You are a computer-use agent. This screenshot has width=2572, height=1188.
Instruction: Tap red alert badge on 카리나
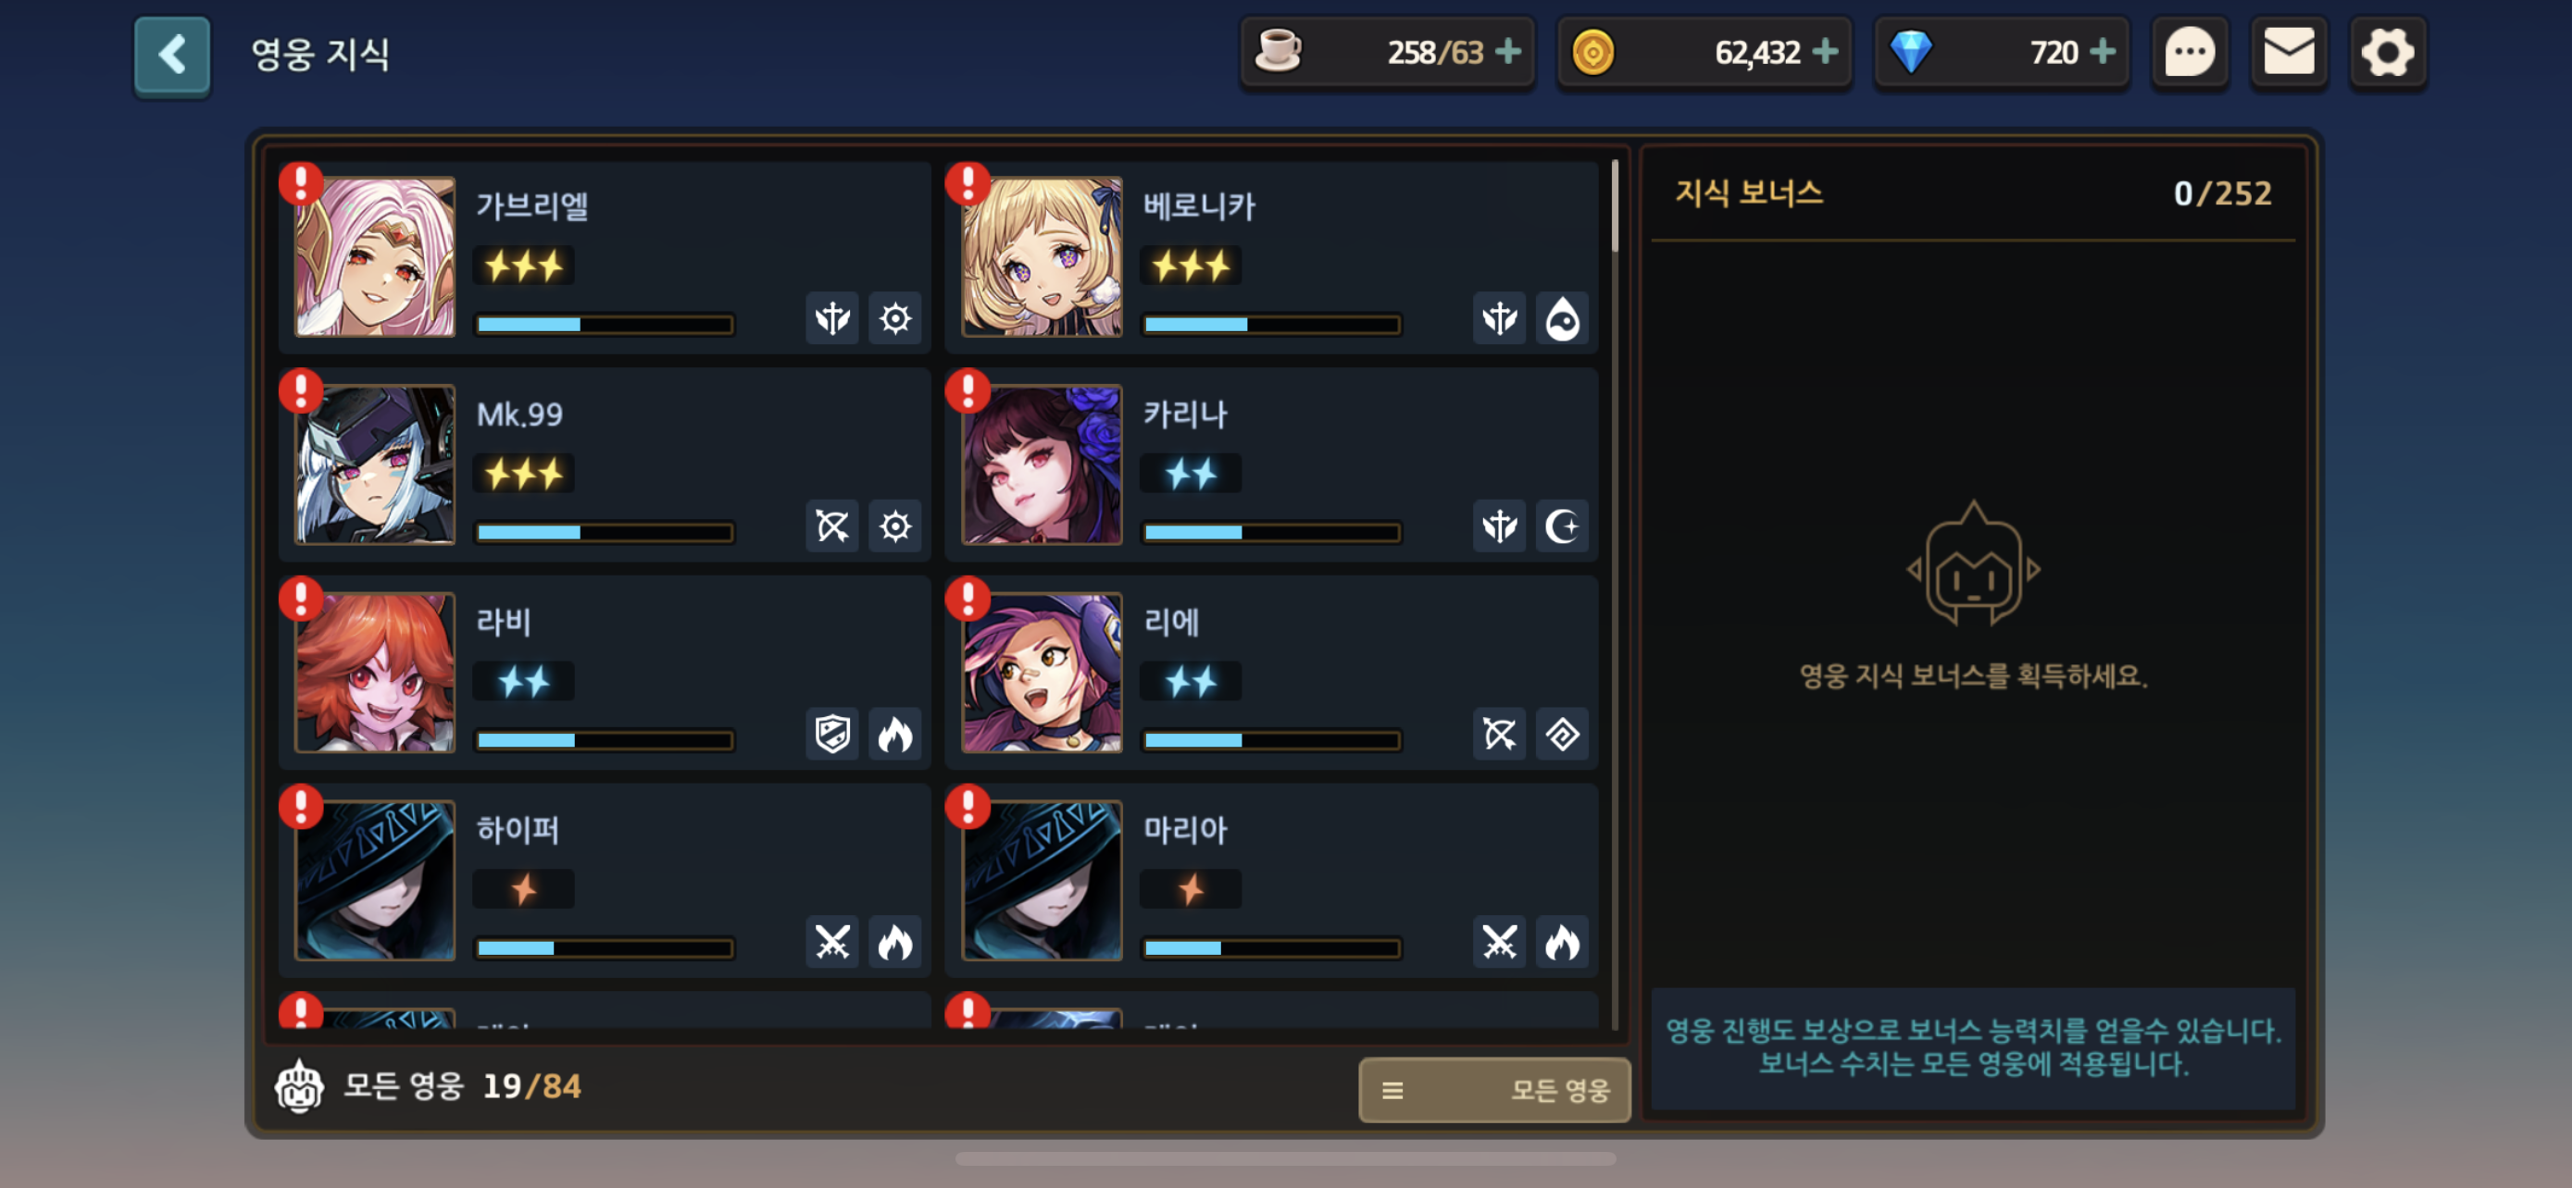click(967, 390)
